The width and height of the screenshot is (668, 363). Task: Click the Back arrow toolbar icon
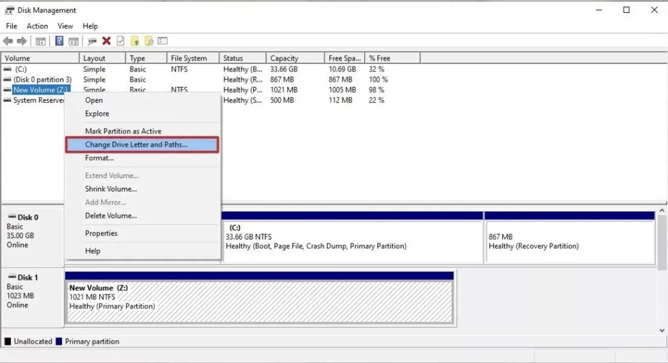8,41
